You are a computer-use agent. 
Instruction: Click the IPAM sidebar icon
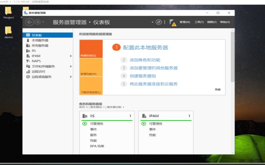[28, 56]
